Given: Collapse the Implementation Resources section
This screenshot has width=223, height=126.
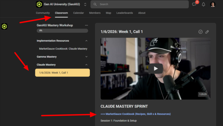Looking at the screenshot, I should point(86,41).
